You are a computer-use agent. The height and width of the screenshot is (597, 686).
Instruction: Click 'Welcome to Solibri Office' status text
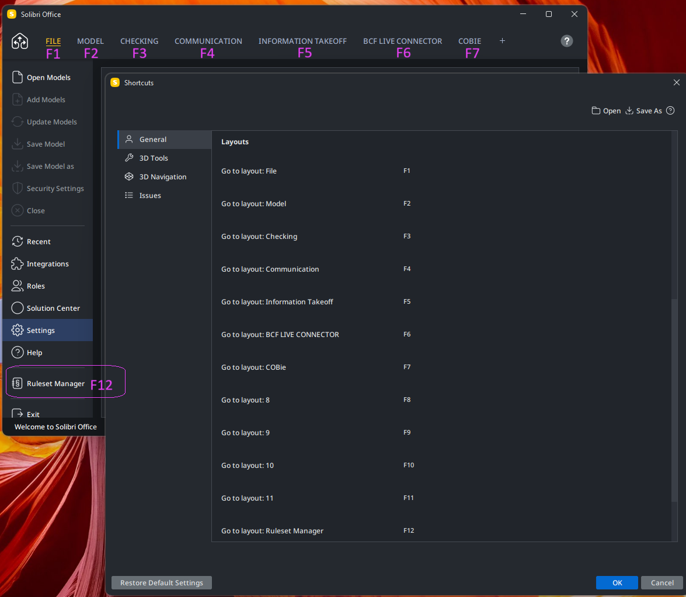click(55, 427)
